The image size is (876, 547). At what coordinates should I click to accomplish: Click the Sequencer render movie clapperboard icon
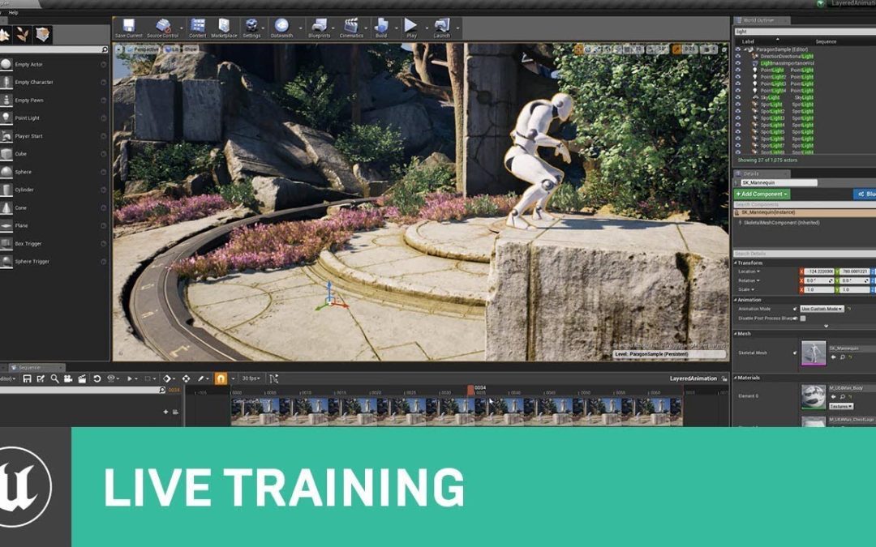(x=82, y=378)
